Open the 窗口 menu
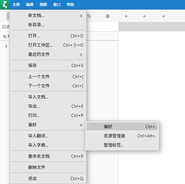 click(57, 5)
